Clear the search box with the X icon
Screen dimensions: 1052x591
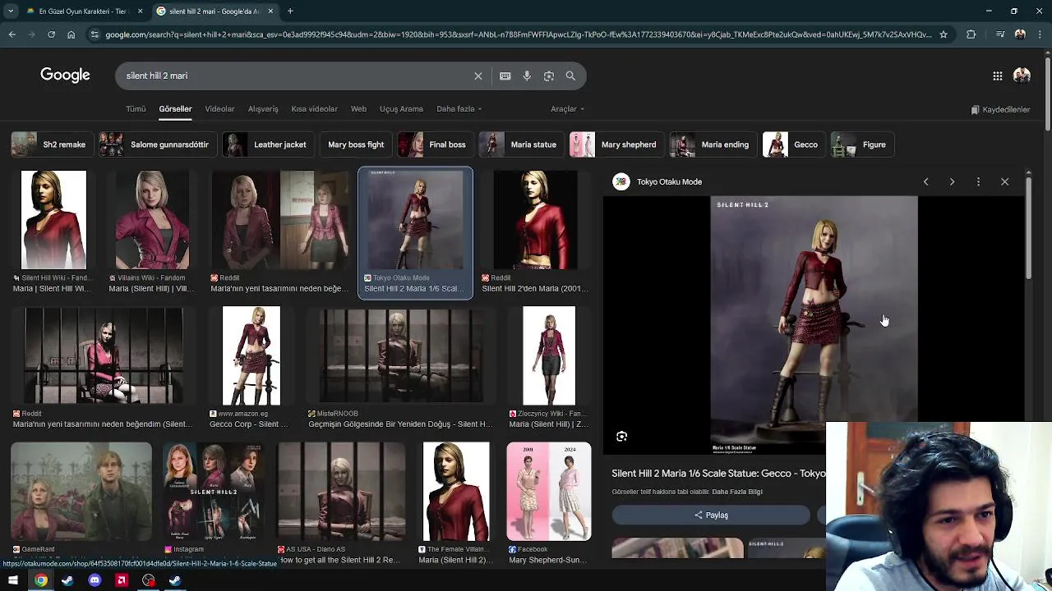pos(478,76)
